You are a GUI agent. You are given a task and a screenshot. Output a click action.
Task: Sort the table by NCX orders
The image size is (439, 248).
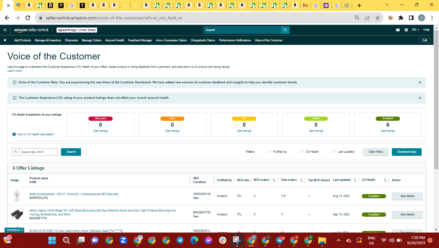coord(274,180)
